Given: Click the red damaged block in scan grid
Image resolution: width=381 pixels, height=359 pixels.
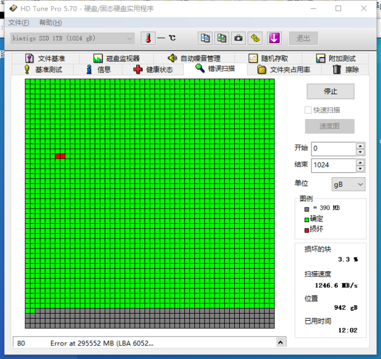Looking at the screenshot, I should [x=60, y=156].
